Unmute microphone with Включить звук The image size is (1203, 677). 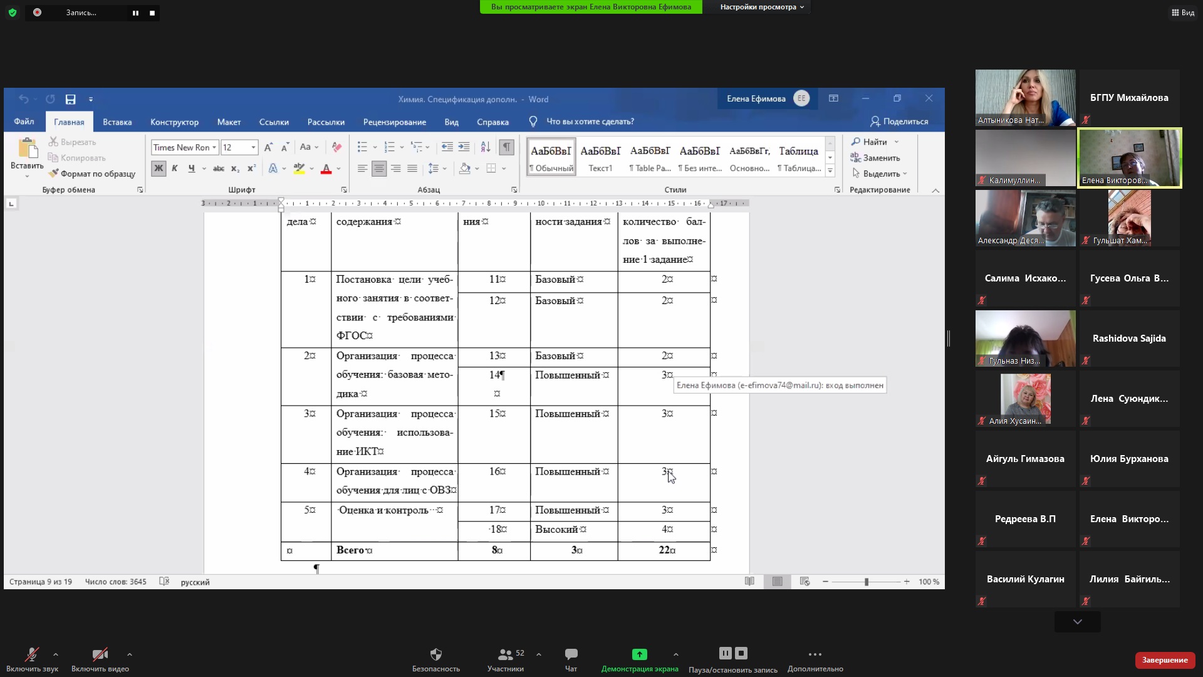point(31,654)
